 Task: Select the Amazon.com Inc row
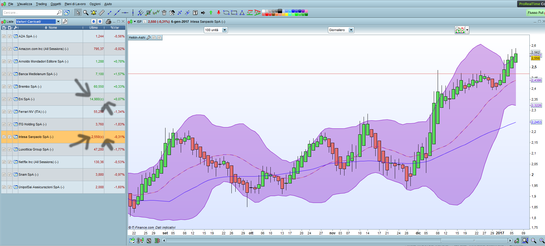63,49
